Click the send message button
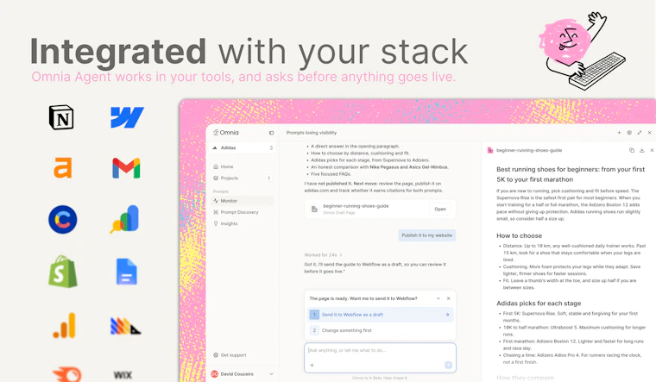The width and height of the screenshot is (656, 382). pos(448,365)
